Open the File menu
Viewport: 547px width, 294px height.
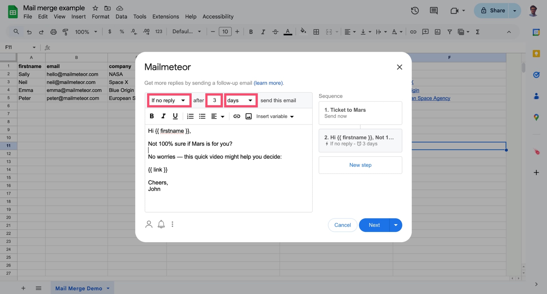[x=28, y=17]
